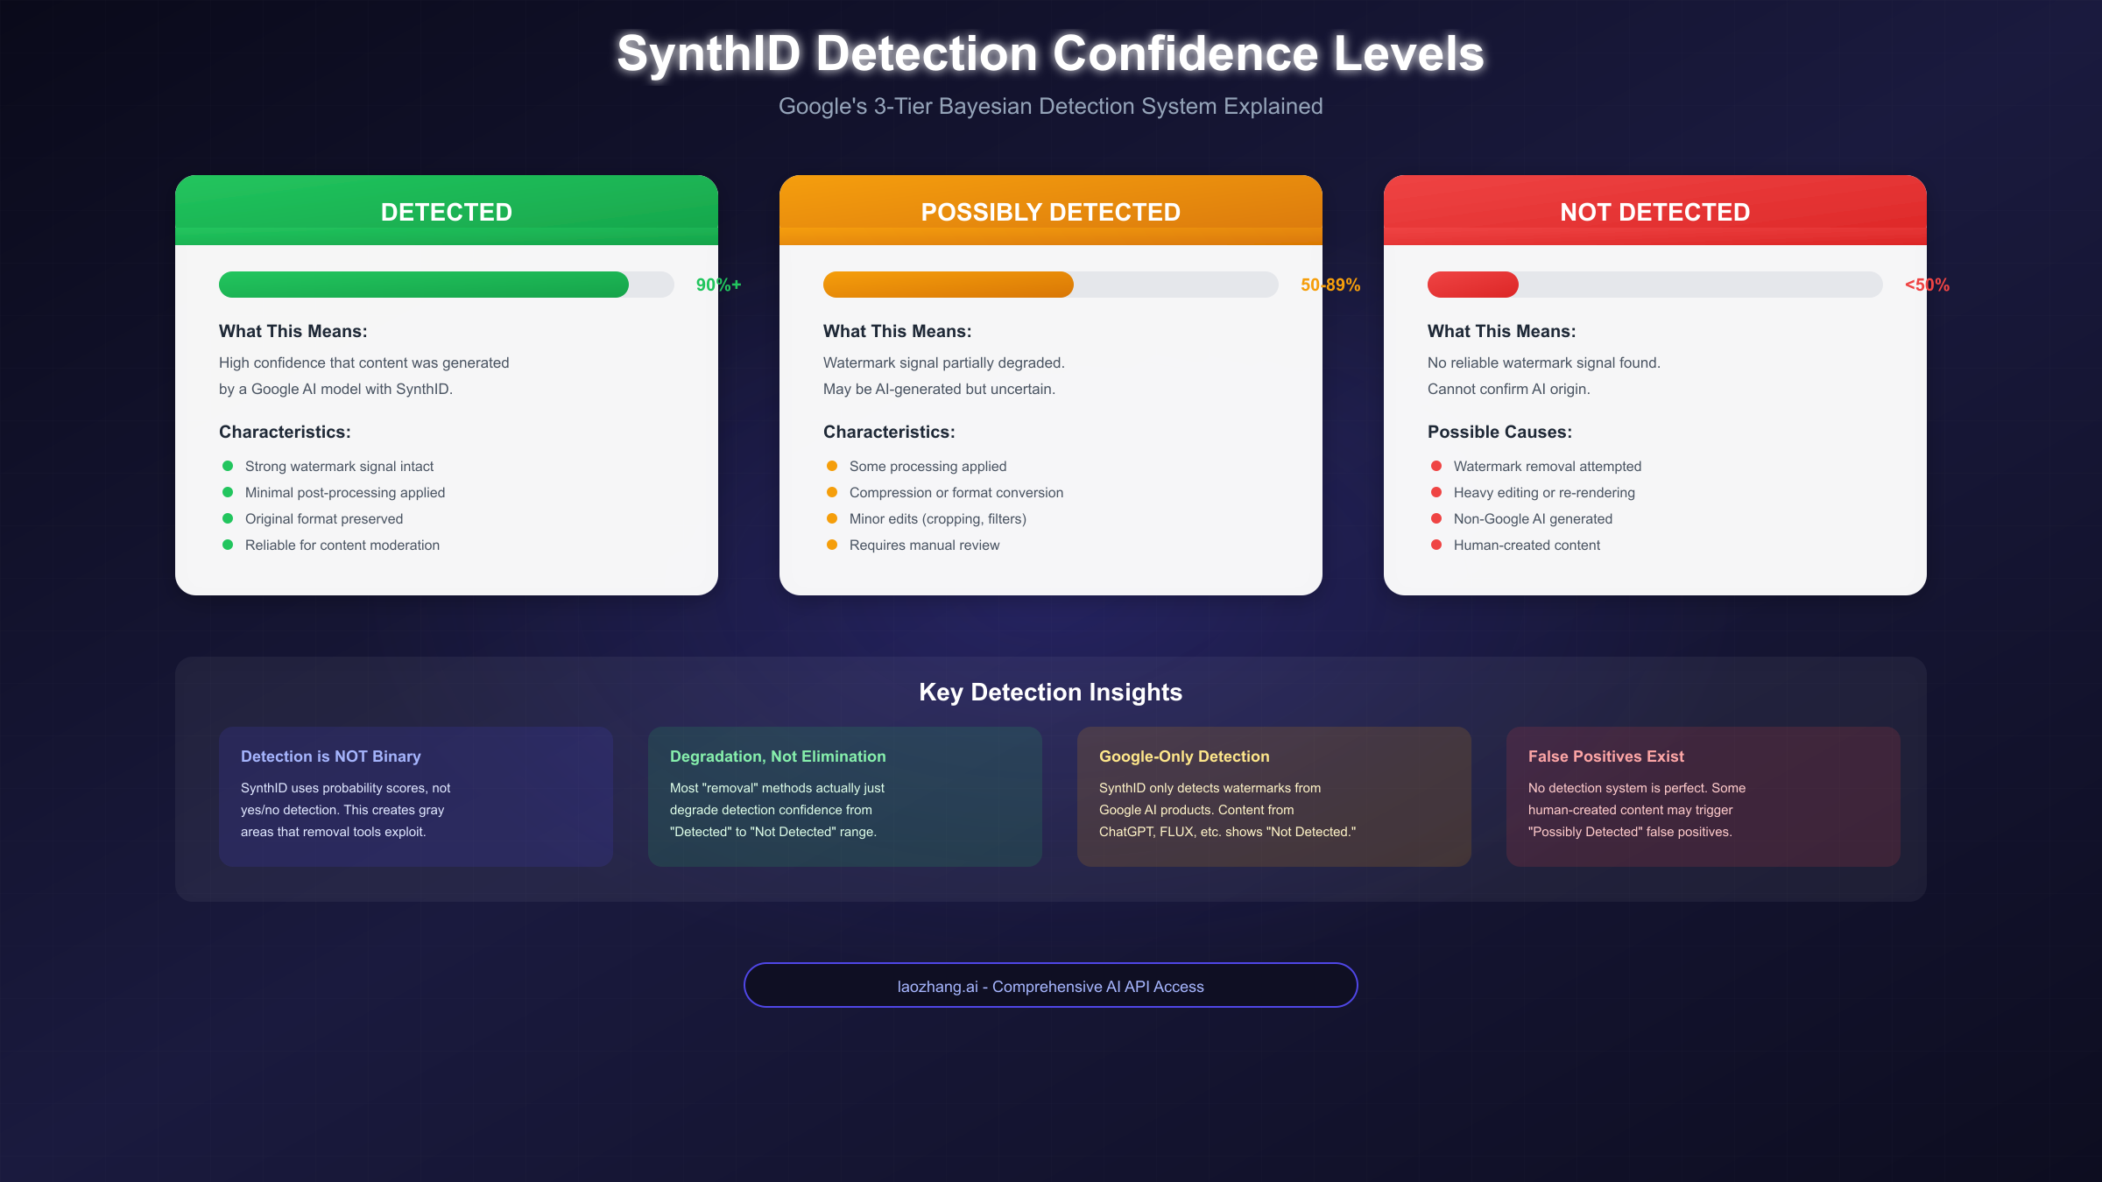Click the red bullet beside "Non-Google AI generated"

1436,518
